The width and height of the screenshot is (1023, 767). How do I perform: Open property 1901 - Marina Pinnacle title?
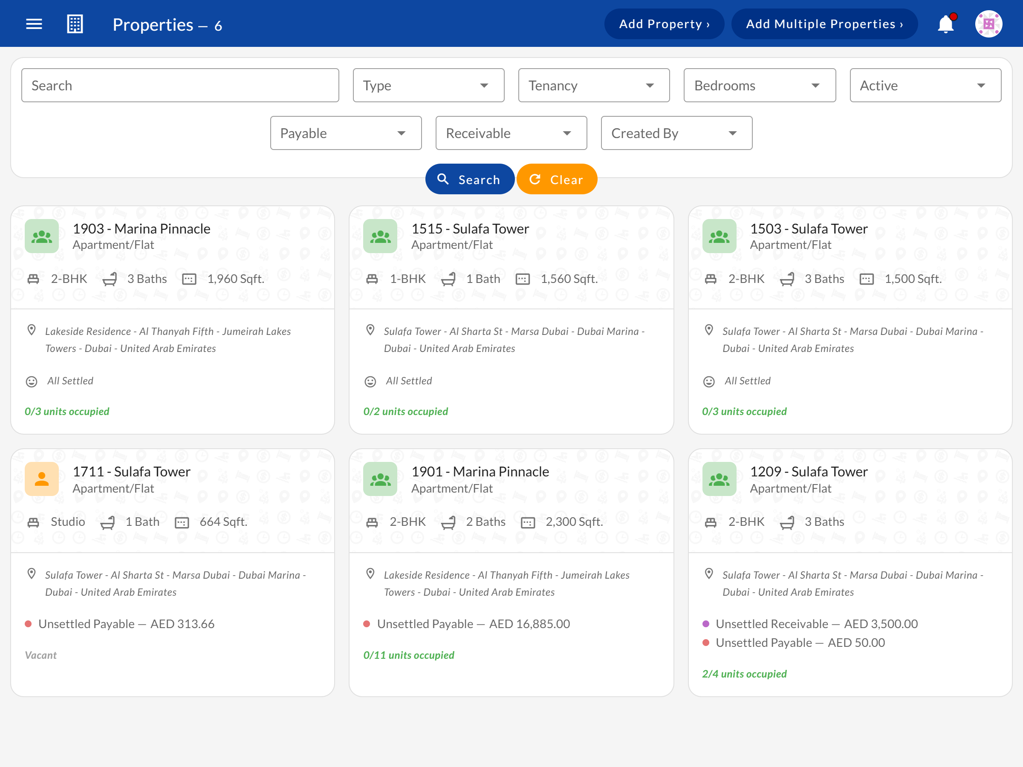coord(480,472)
